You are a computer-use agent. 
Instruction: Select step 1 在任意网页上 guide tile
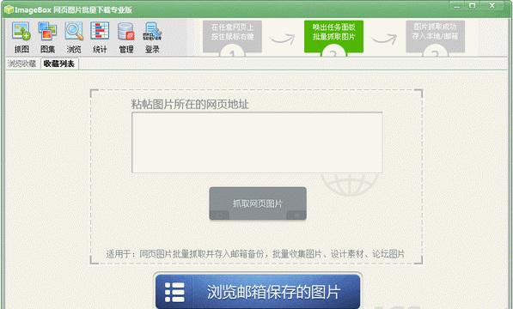point(232,37)
